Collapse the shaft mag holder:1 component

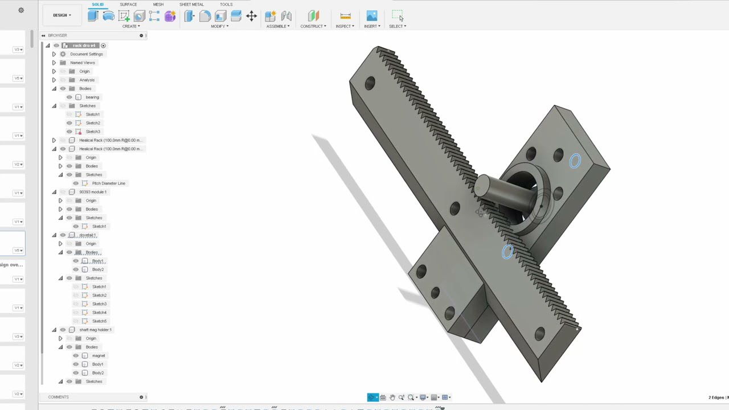click(x=54, y=330)
